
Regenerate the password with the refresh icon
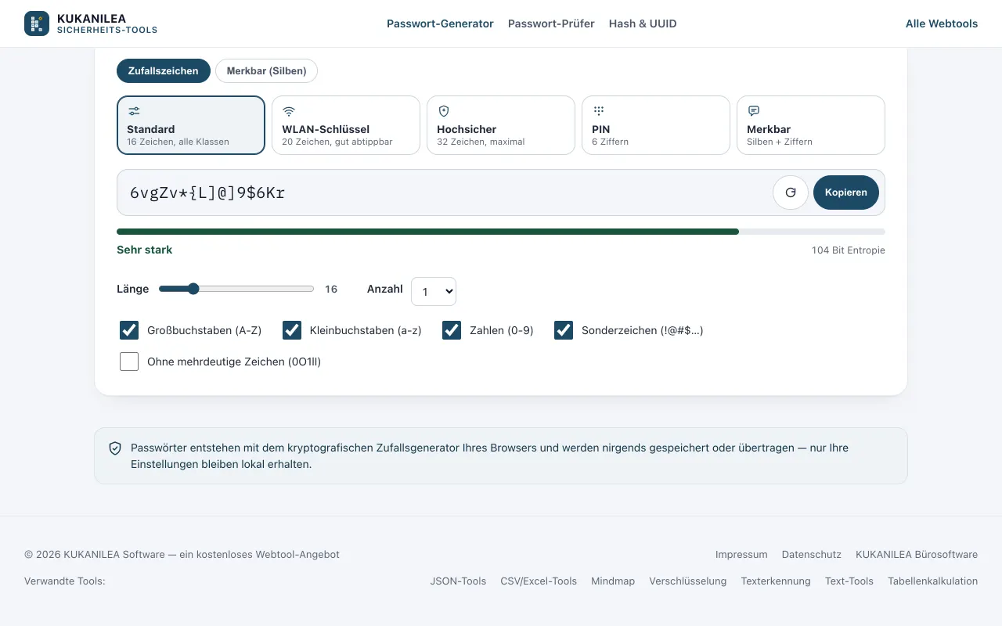click(x=791, y=192)
